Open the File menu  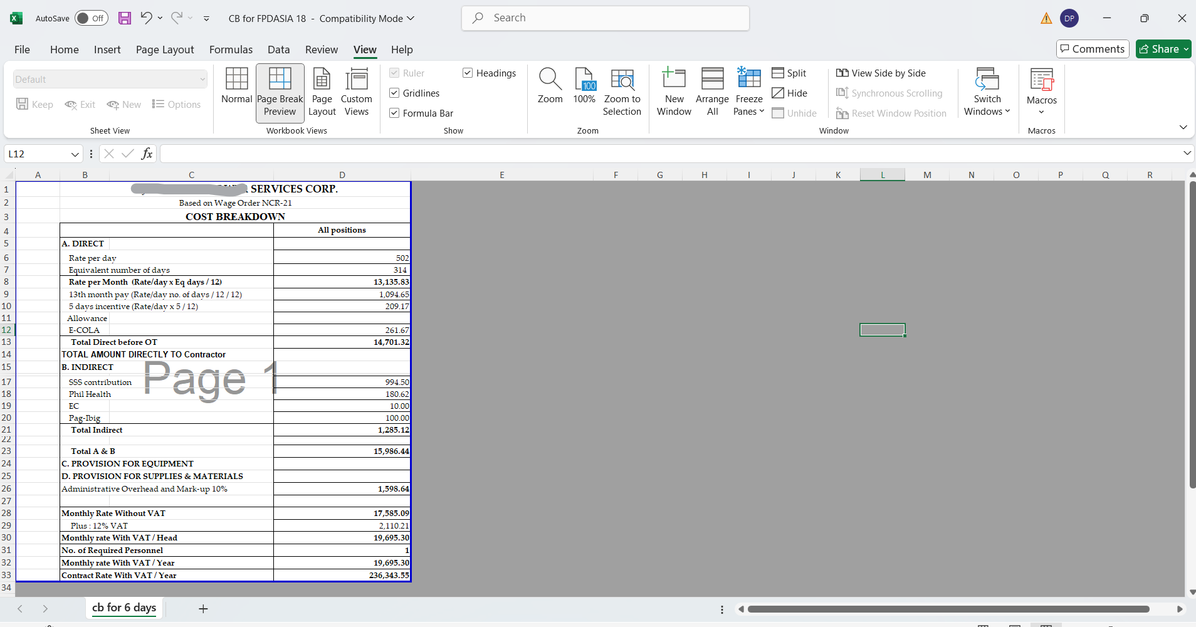pos(22,50)
